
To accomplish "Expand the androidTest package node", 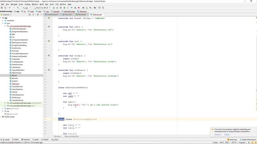I will tap(5, 103).
